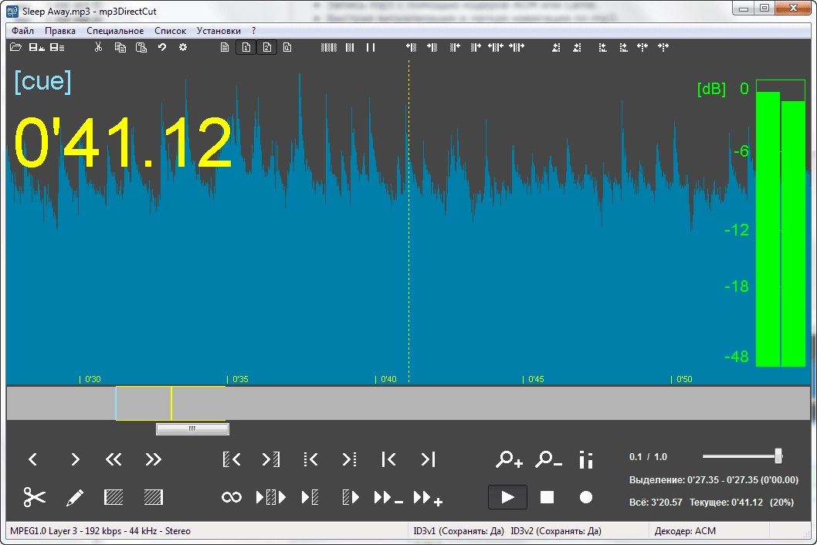Click 'Декодер: ACM' in the status bar
817x545 pixels.
(x=685, y=531)
